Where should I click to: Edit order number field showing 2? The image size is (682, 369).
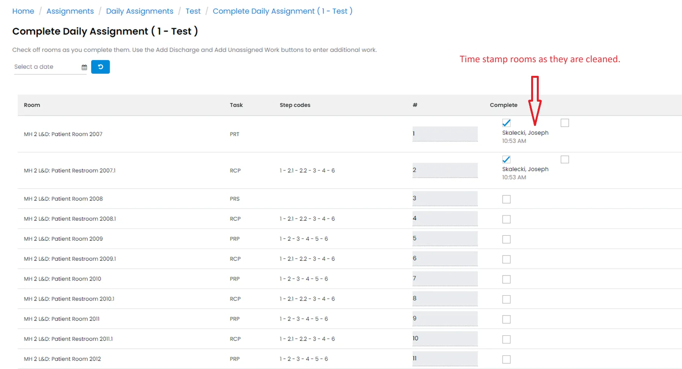coord(445,170)
